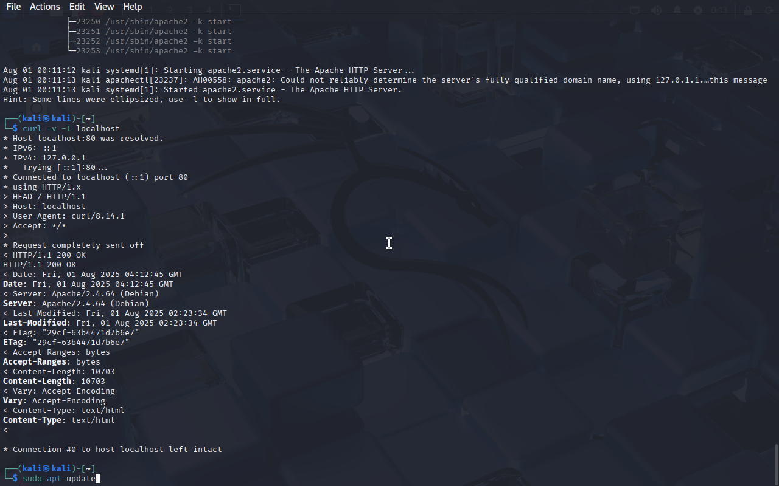This screenshot has width=779, height=486.
Task: Open the Actions menu
Action: point(45,7)
